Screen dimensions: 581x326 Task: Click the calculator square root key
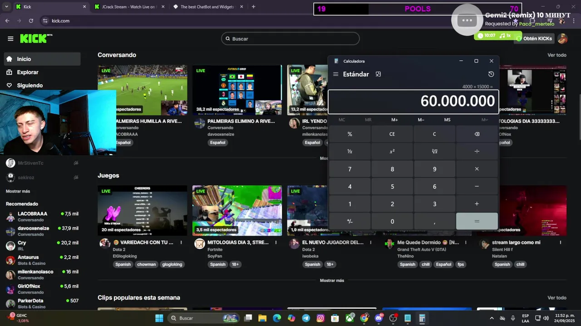point(434,151)
